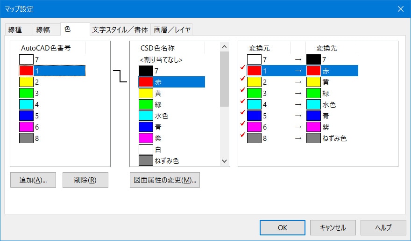Click 追加(A)... button
The width and height of the screenshot is (411, 241).
coord(33,180)
